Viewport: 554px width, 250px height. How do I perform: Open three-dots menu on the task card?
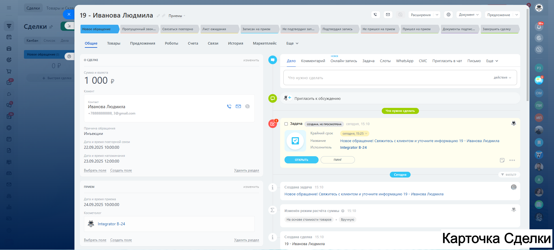512,160
